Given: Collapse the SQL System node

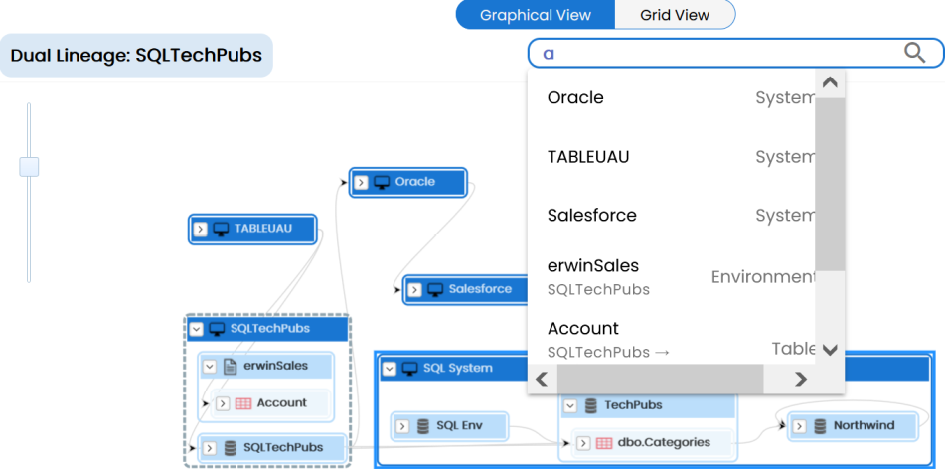Looking at the screenshot, I should 390,369.
